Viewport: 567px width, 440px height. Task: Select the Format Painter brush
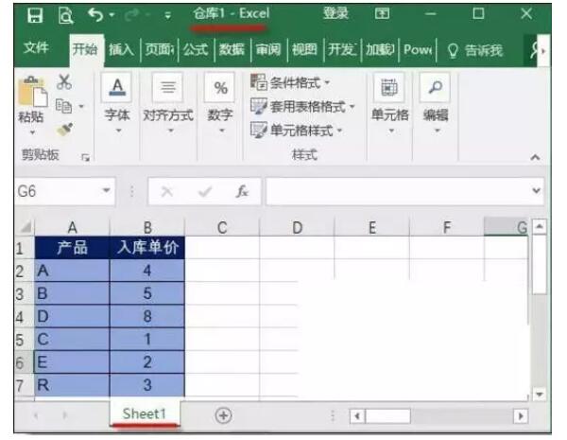click(64, 130)
